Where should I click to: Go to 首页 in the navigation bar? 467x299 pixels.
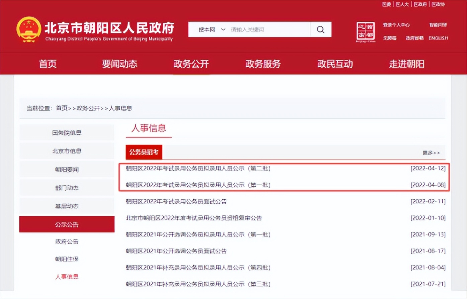pos(47,64)
